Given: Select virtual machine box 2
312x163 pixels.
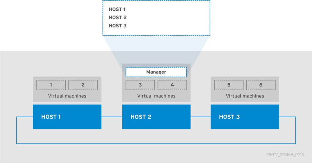Looking at the screenshot, I should coord(83,85).
